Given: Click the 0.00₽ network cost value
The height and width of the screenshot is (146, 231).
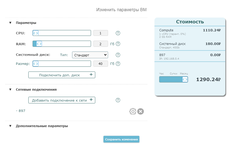Looking at the screenshot, I should click(215, 55).
